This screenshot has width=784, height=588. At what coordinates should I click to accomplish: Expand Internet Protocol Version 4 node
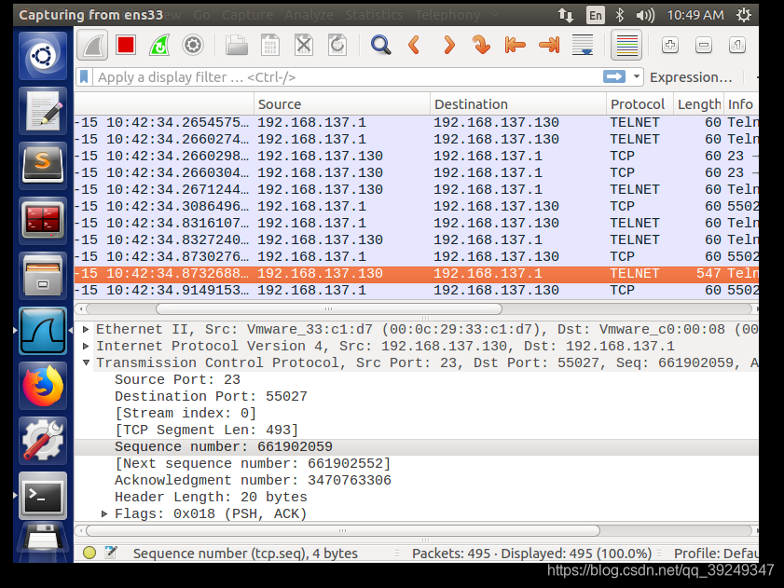pos(86,346)
